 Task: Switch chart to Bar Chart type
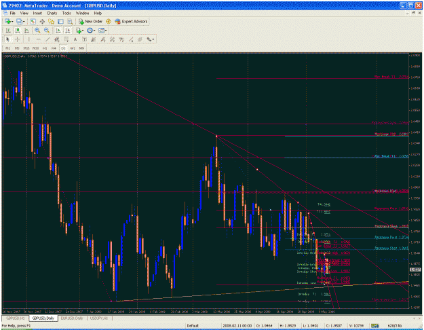tap(8, 31)
